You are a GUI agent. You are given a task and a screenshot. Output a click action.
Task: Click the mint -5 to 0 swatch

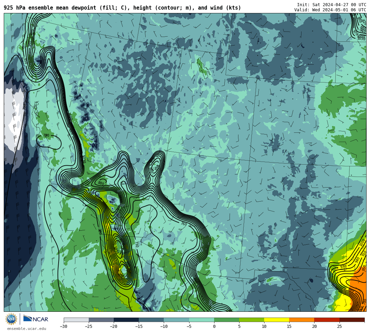point(201,320)
